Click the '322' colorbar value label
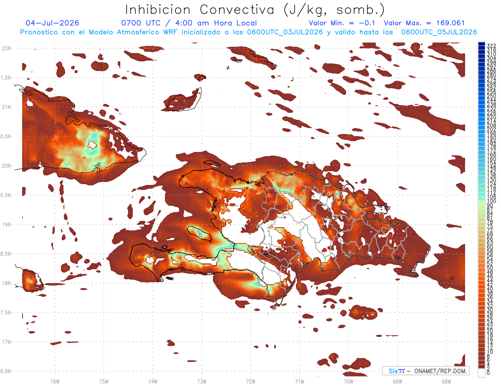 click(x=491, y=46)
